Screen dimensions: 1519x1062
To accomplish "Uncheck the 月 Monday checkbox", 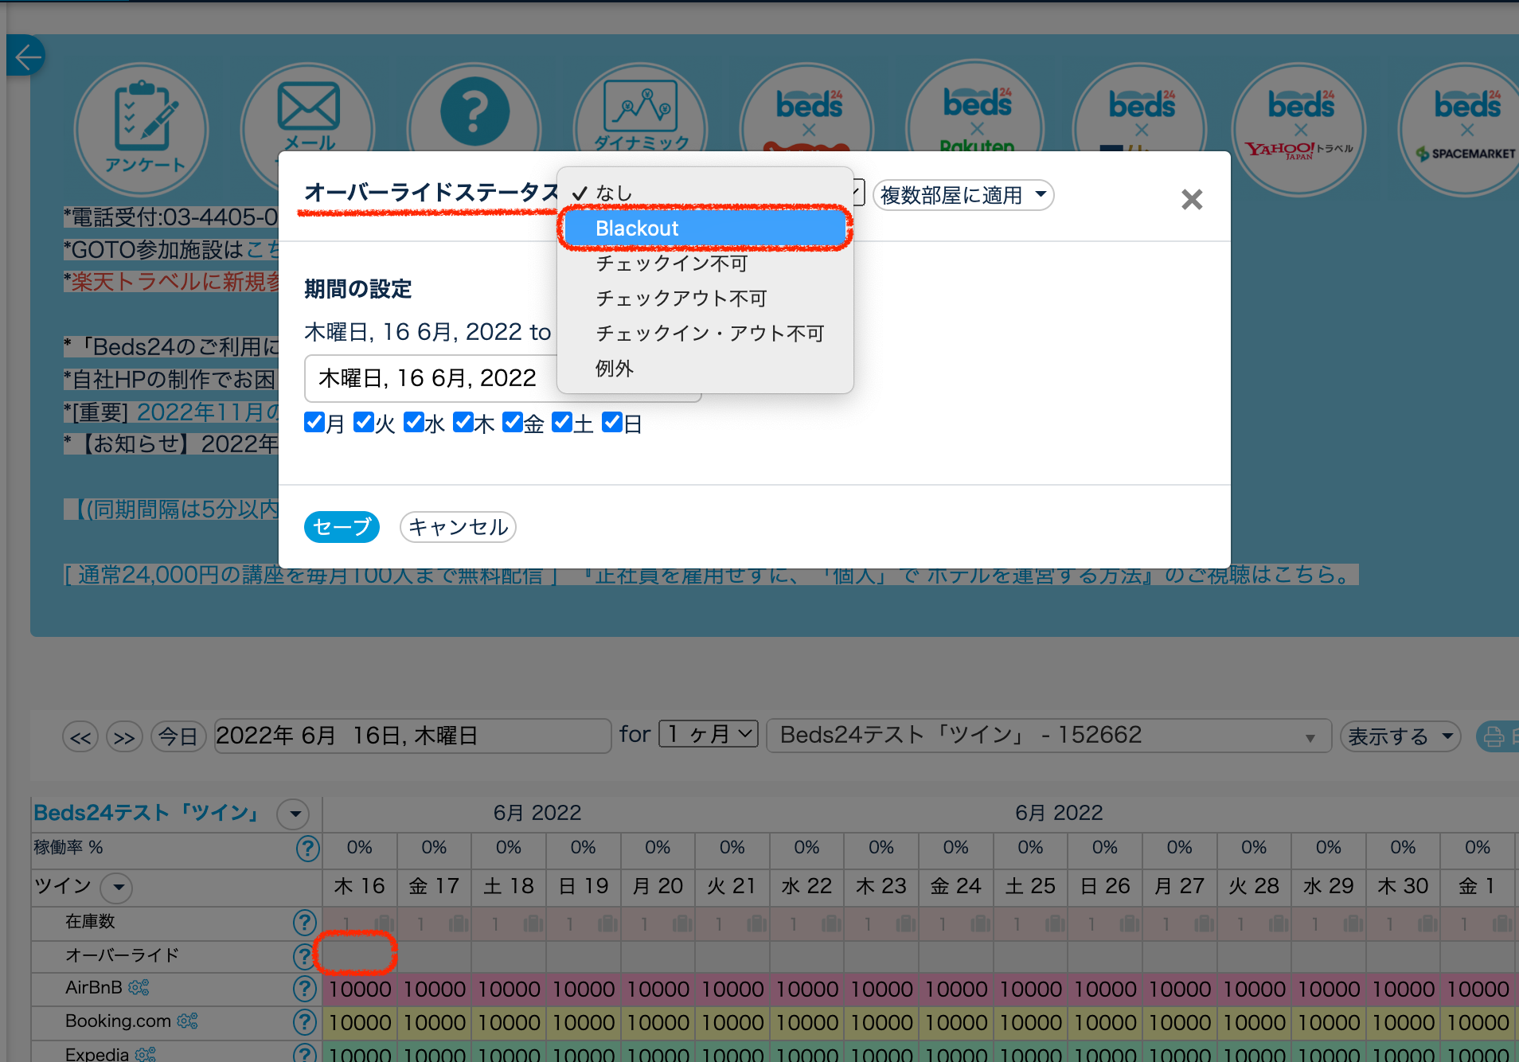I will 314,423.
